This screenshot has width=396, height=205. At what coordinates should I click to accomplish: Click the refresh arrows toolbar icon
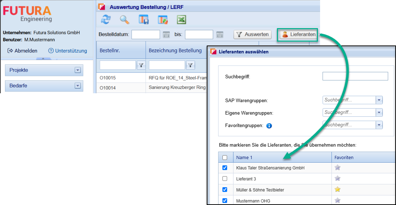click(106, 20)
